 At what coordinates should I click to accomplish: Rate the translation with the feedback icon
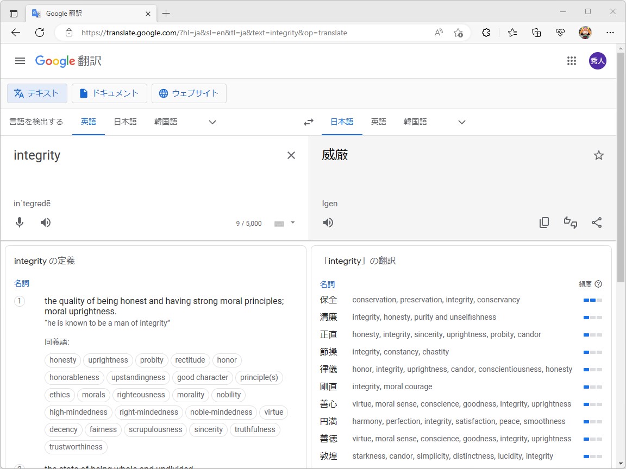(570, 222)
